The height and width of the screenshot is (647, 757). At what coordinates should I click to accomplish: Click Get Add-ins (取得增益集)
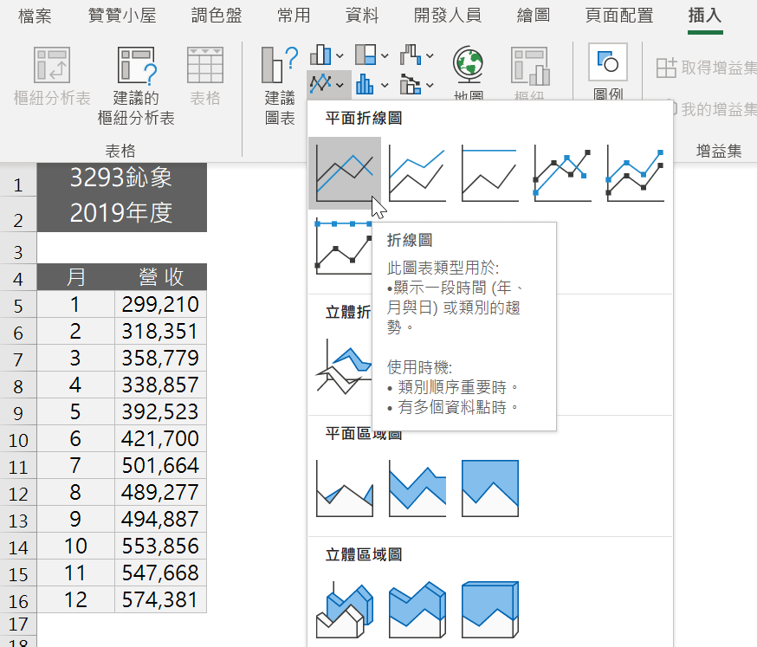(706, 68)
